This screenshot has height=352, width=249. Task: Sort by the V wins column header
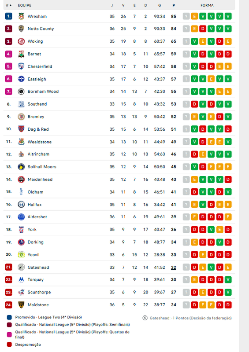point(123,5)
